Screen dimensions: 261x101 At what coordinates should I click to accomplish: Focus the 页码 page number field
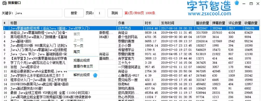[100, 13]
